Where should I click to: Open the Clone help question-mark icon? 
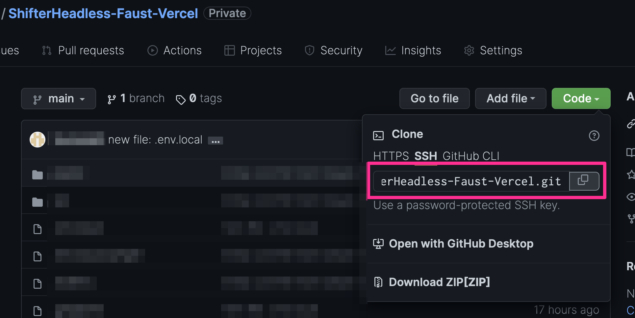pos(594,136)
